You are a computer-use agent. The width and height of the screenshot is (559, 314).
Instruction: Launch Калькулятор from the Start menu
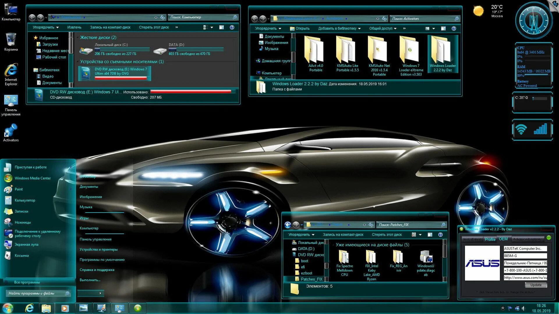25,200
